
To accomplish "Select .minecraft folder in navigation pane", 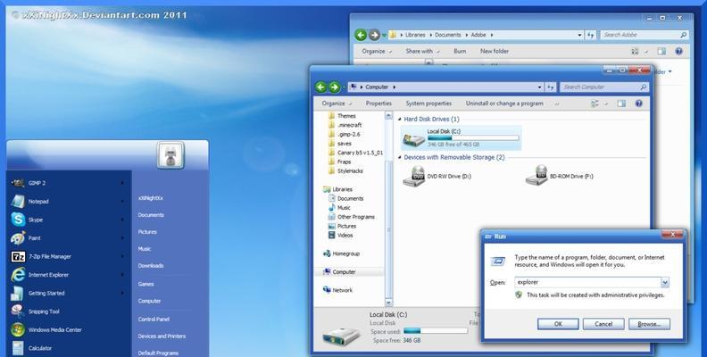I will click(345, 125).
